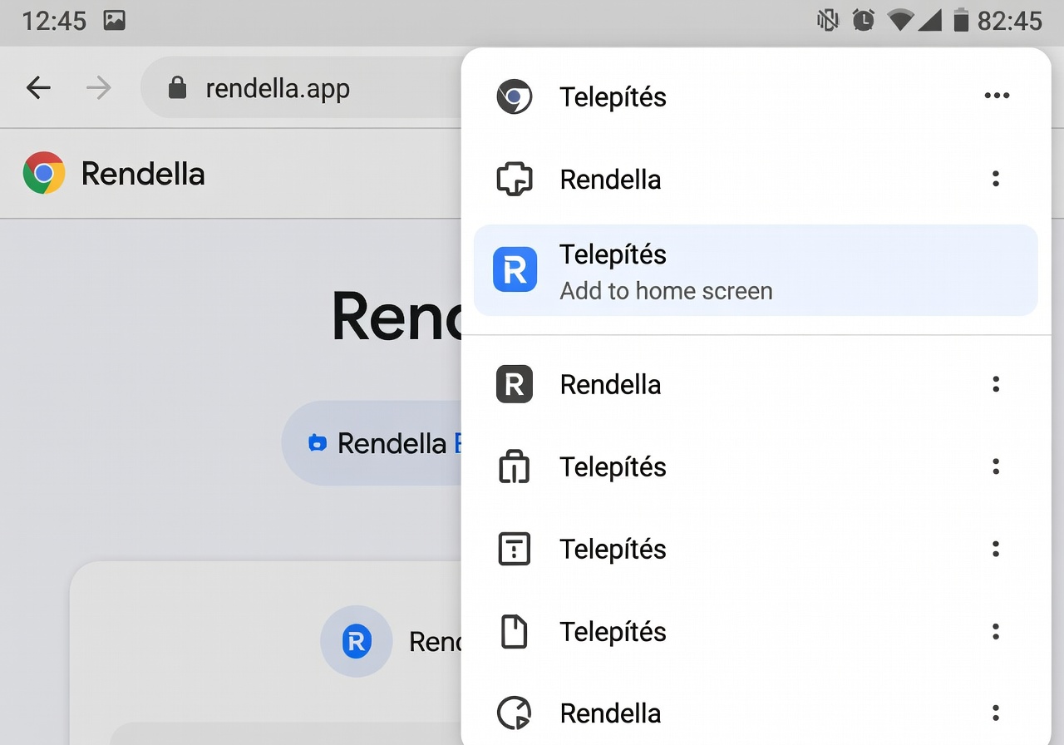This screenshot has width=1064, height=745.
Task: Click the Chrome logo beside Rendella header
Action: click(x=44, y=173)
